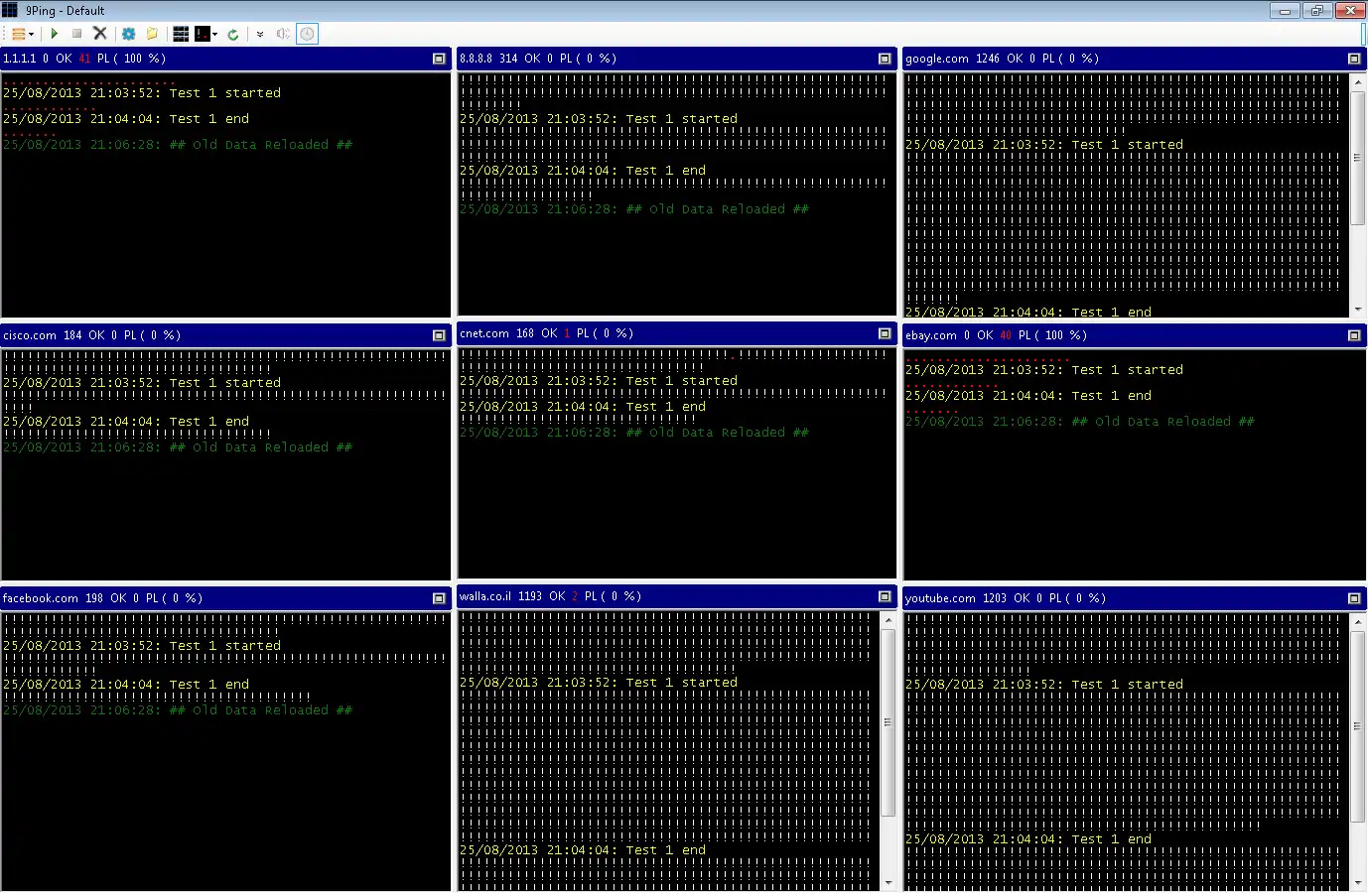This screenshot has height=893, width=1368.
Task: Click the black X delete icon
Action: tap(100, 34)
